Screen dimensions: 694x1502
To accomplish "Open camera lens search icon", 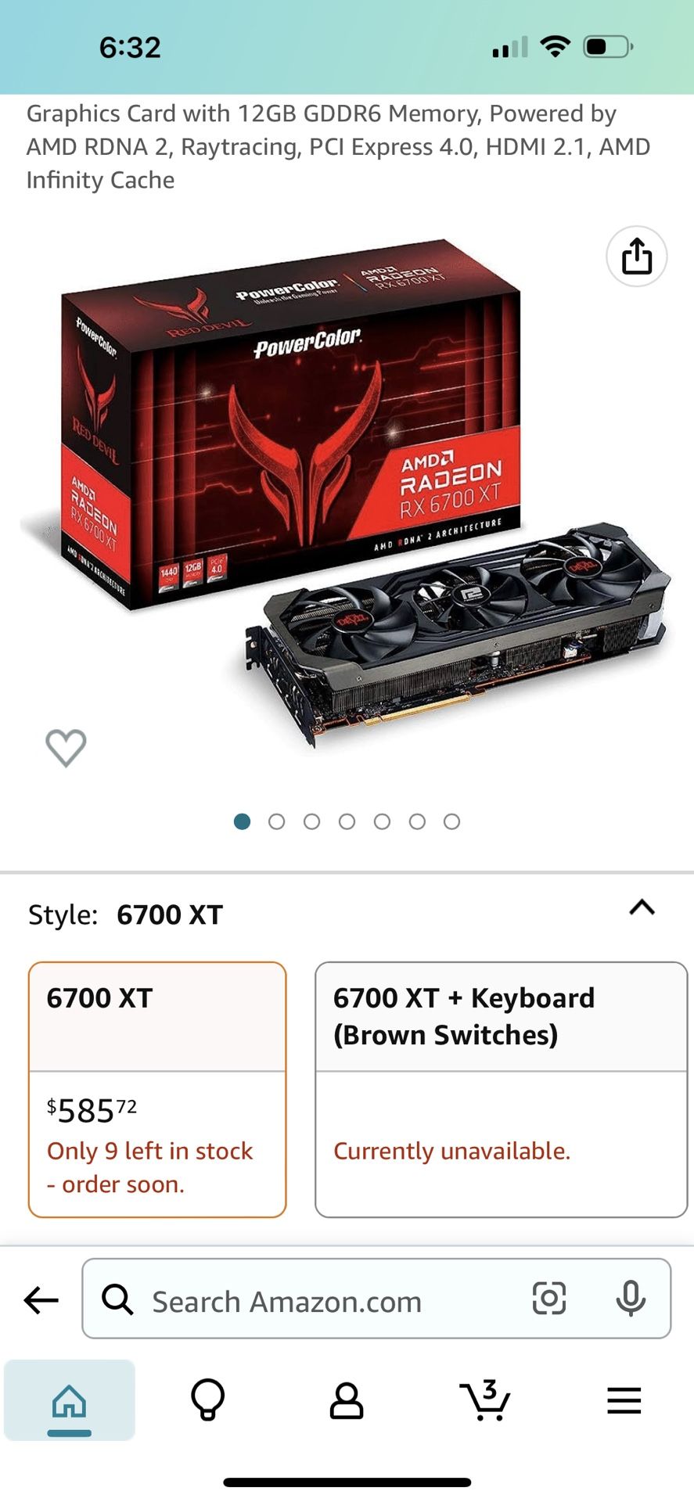I will coord(548,1299).
